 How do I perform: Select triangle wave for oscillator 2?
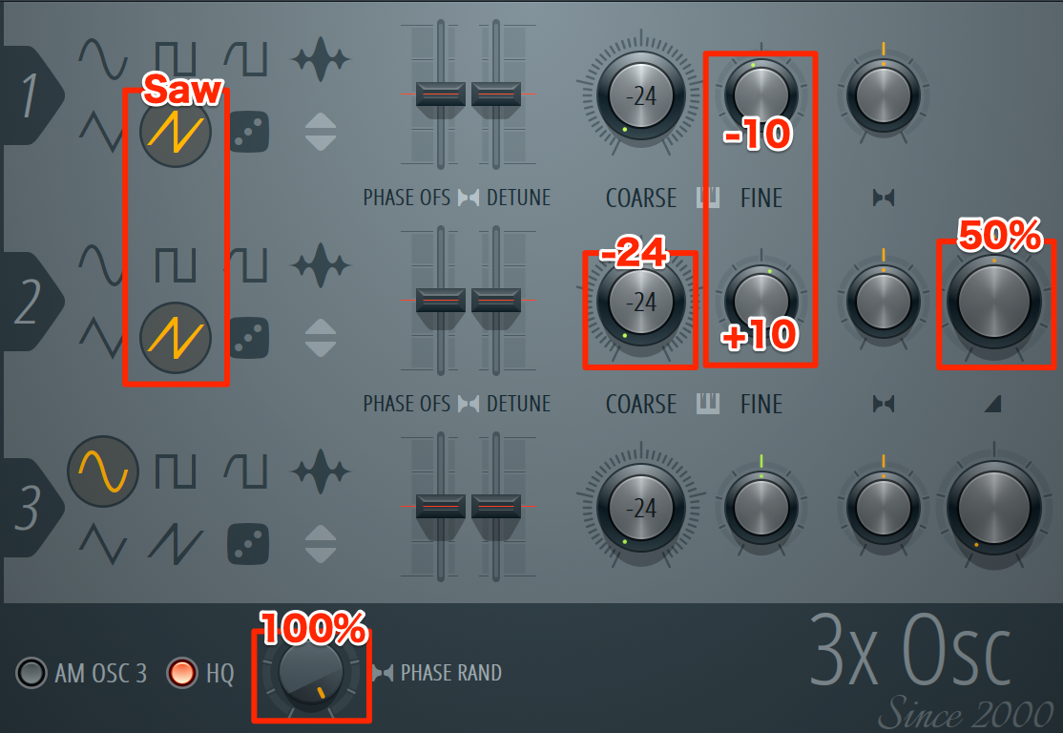tap(102, 338)
